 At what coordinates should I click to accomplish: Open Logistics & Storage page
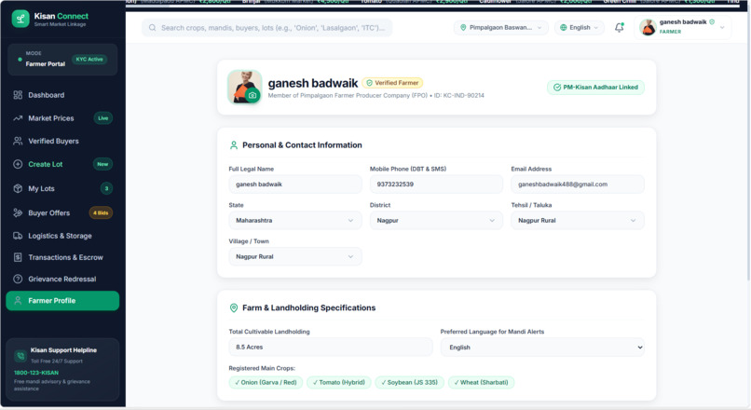62,236
